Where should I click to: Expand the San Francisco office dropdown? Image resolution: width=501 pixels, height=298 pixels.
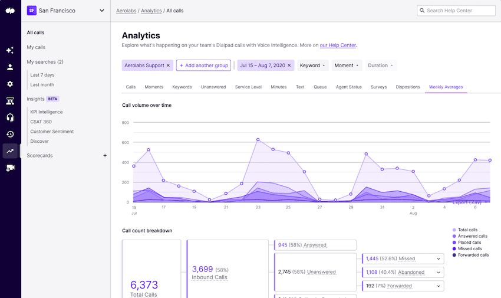tap(102, 11)
